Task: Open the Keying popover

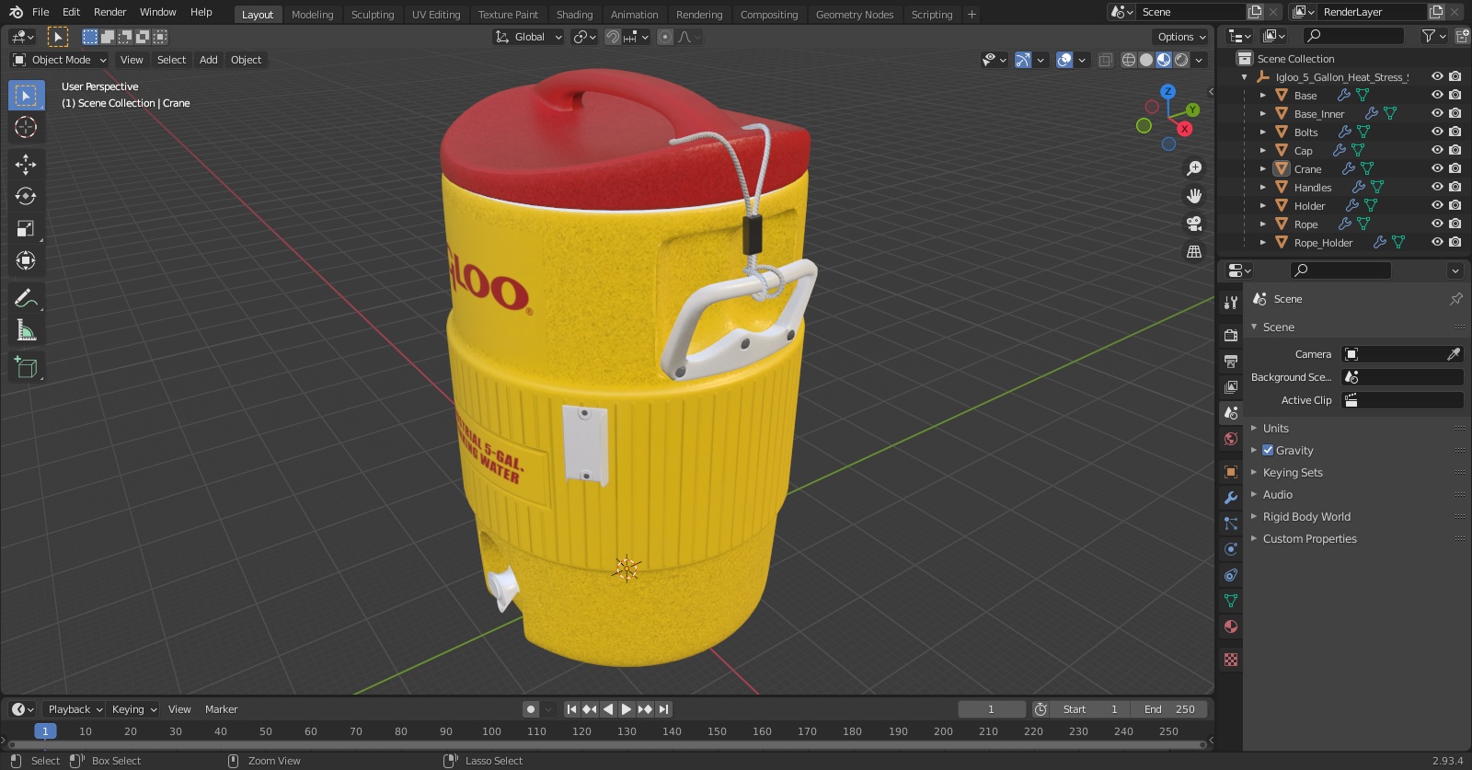Action: tap(134, 709)
